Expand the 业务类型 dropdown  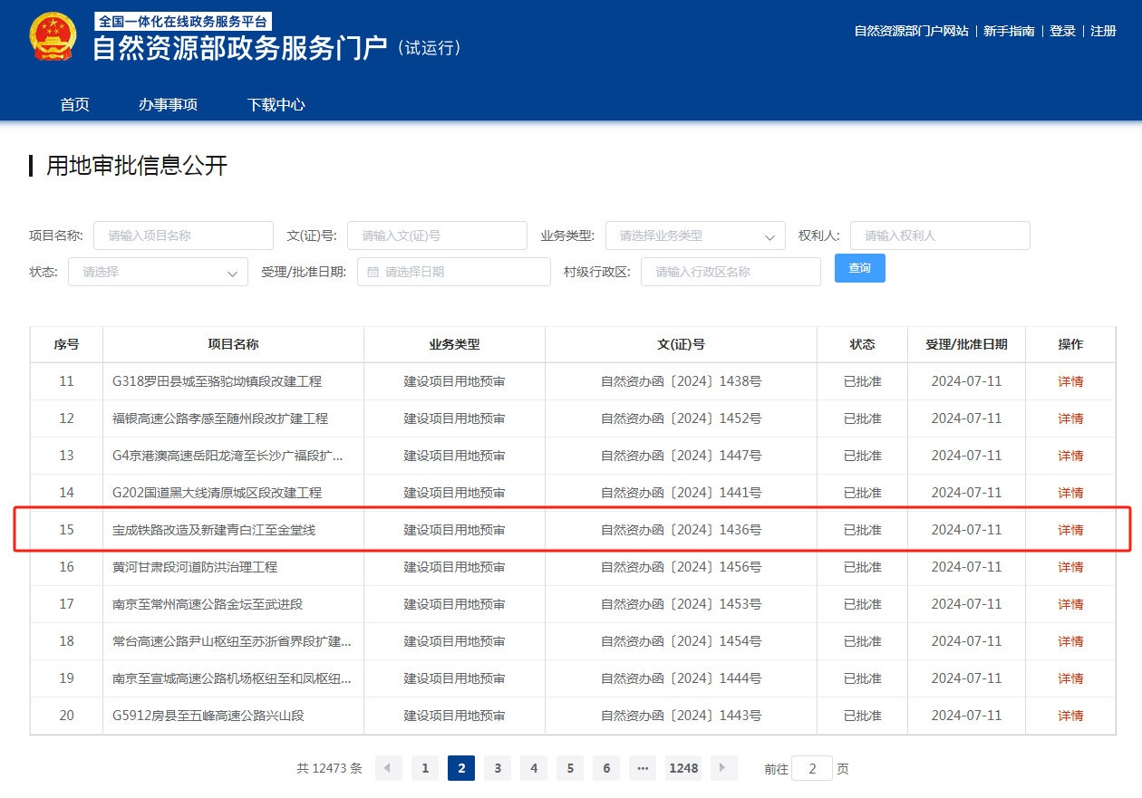694,236
